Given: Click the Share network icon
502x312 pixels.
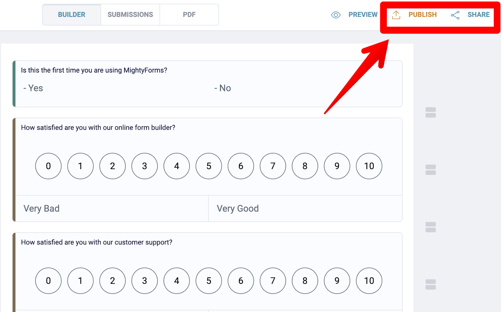Looking at the screenshot, I should pos(455,15).
